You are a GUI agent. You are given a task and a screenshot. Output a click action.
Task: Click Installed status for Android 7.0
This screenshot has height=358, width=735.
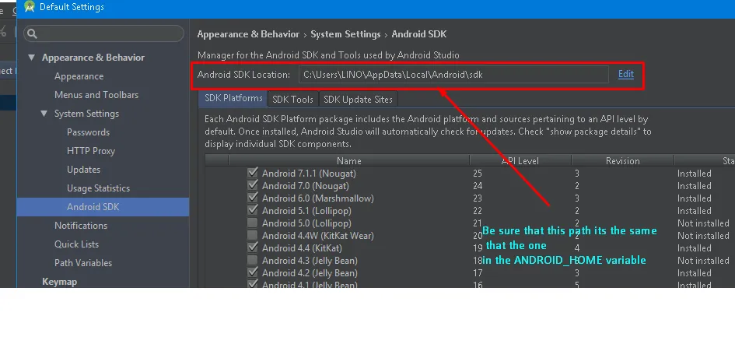coord(695,186)
